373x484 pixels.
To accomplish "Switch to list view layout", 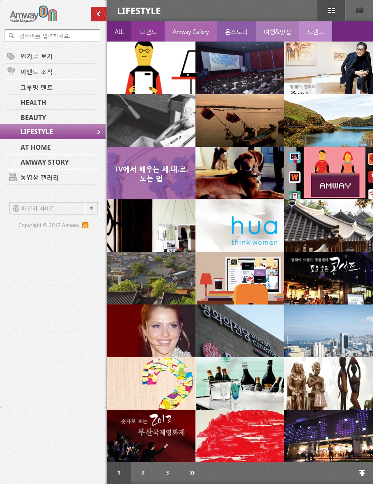I will [x=359, y=11].
